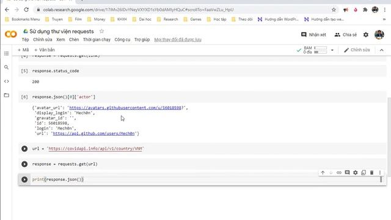Viewport: 391px width, 220px height.
Task: Click the 200 output value
Action: point(35,81)
